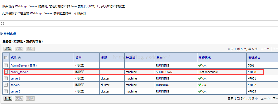The height and width of the screenshot is (109, 278).
Task: Click port value 47003
Action: click(252, 91)
